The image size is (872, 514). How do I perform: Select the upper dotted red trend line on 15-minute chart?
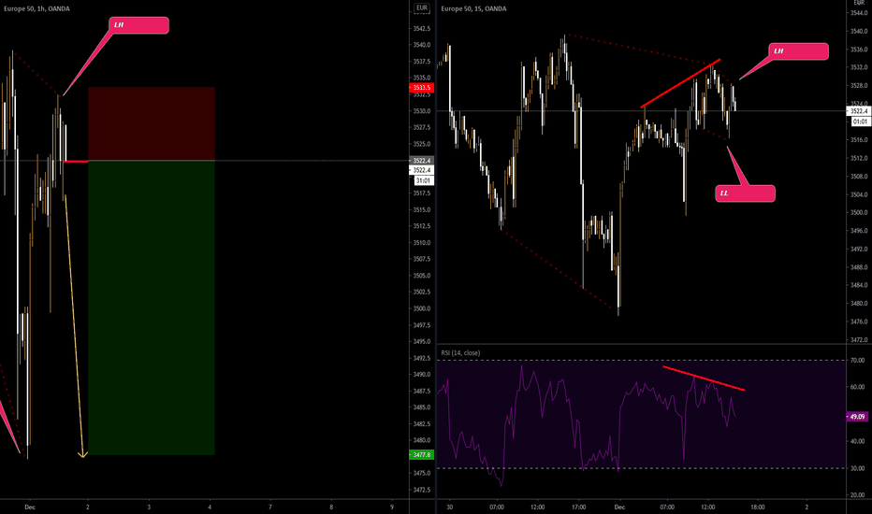click(640, 50)
